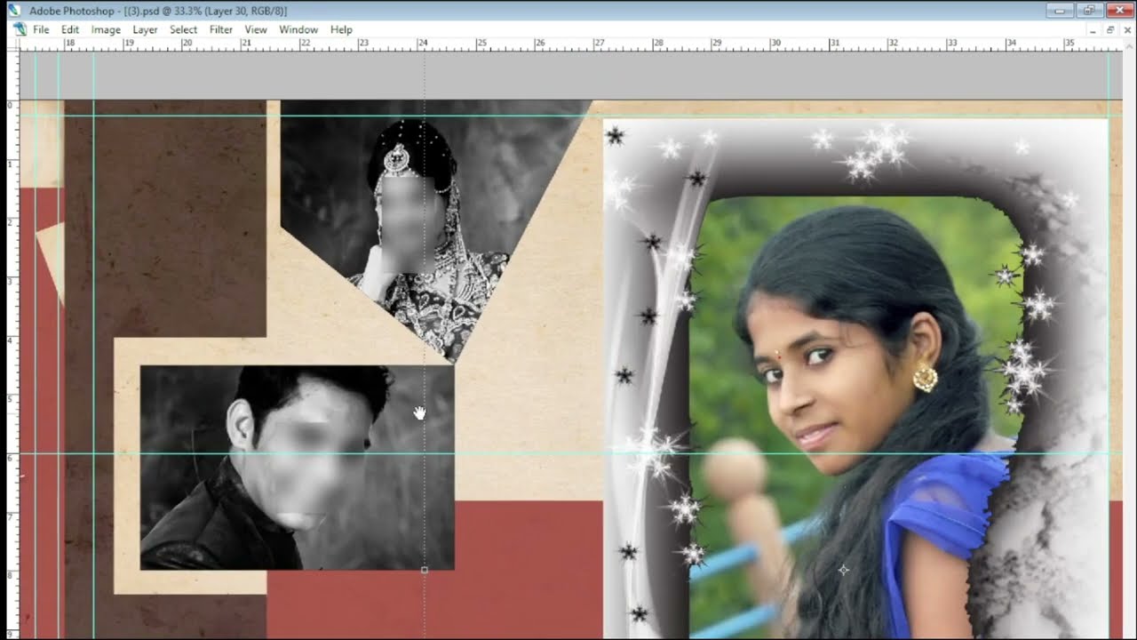
Task: Click the square transform handle below the man's photo
Action: [425, 570]
